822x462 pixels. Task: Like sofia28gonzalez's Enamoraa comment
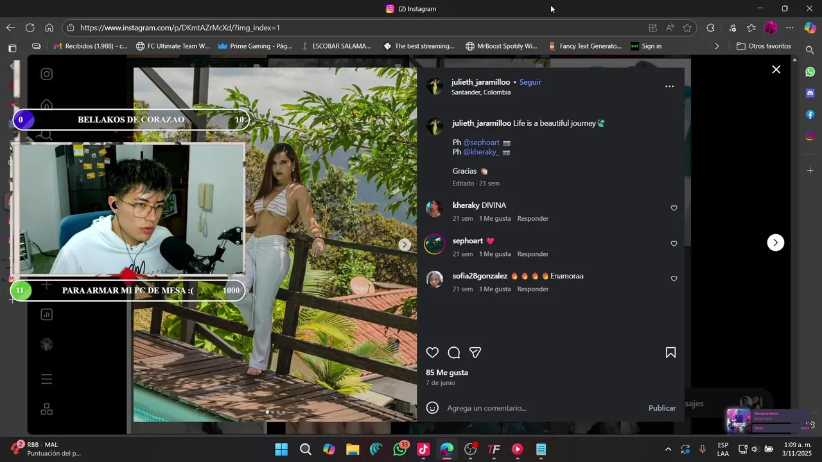(x=674, y=278)
